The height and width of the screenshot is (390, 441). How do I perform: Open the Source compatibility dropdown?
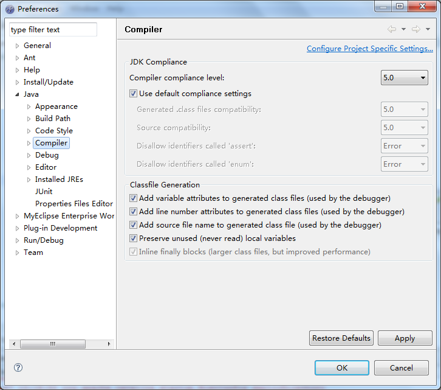tap(404, 128)
